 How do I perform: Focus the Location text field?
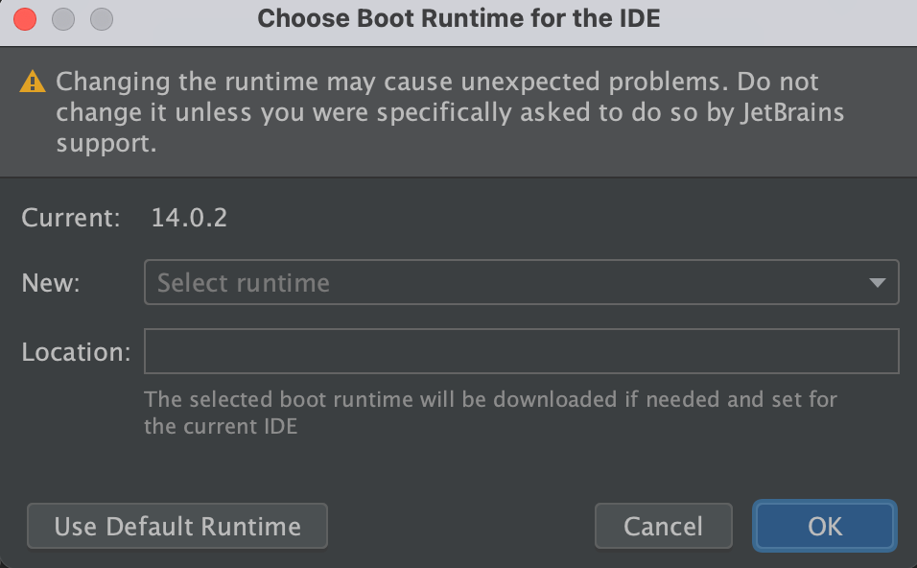point(521,351)
